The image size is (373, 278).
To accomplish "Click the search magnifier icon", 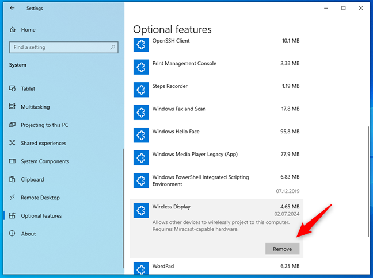I will click(112, 47).
